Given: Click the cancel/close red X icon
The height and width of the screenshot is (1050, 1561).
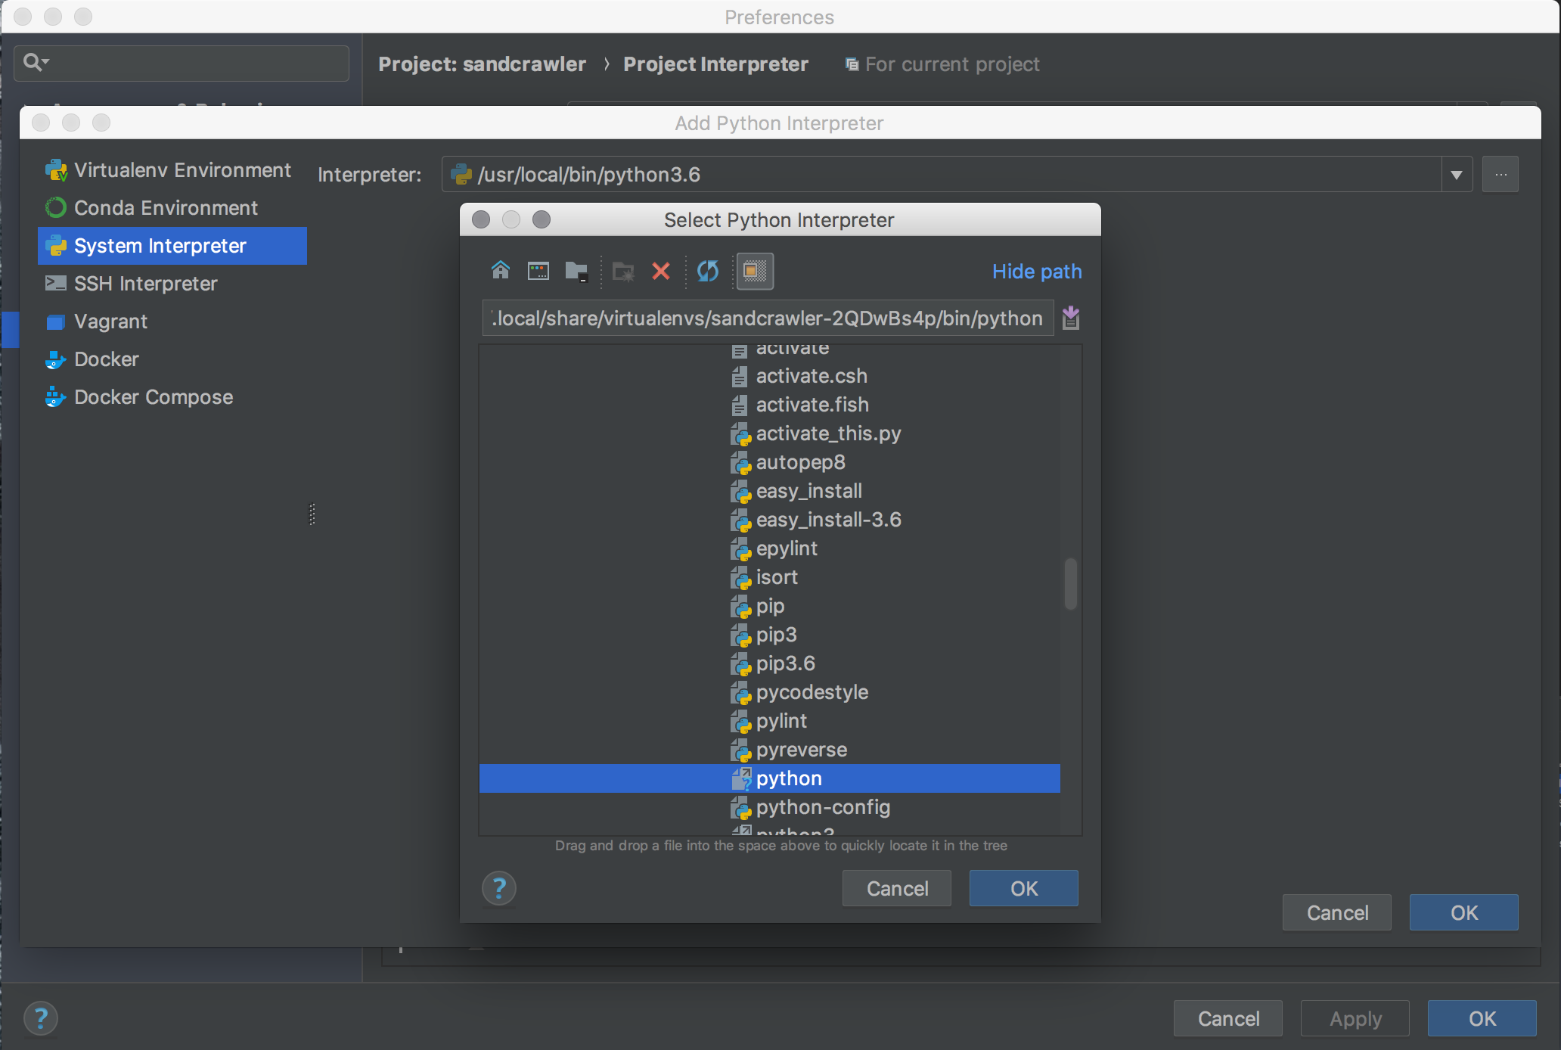Looking at the screenshot, I should (x=662, y=271).
